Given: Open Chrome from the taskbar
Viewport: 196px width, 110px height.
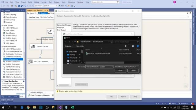Looking at the screenshot, I should [x=28, y=107].
